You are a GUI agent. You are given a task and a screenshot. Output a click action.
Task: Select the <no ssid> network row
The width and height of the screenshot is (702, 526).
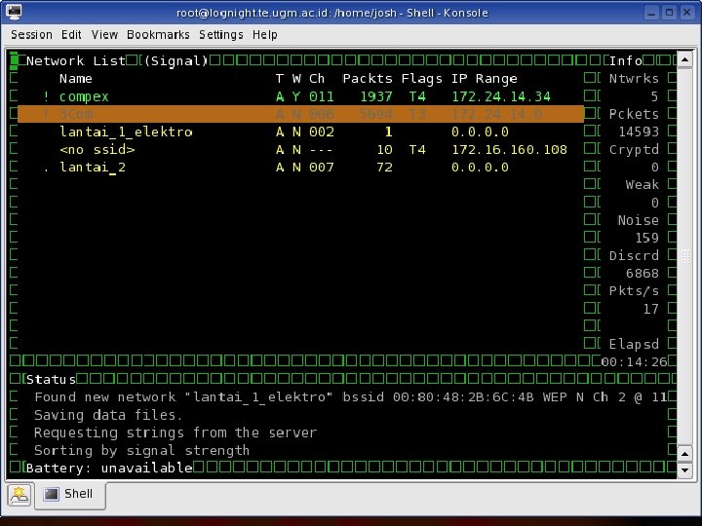(x=300, y=149)
